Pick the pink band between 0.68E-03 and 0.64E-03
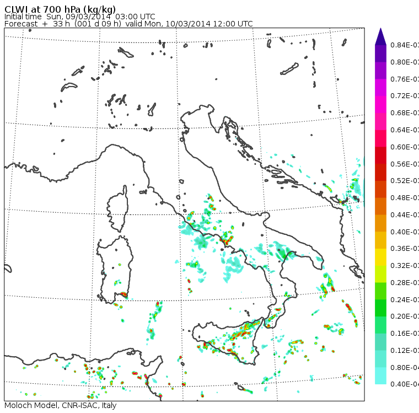Image resolution: width=419 pixels, height=413 pixels. coord(380,121)
